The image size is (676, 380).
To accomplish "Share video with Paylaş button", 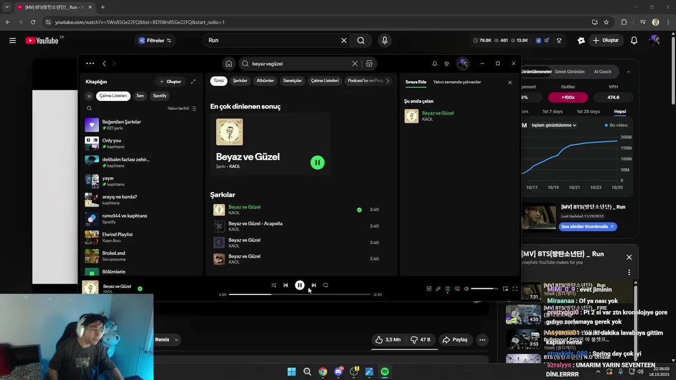I will tap(455, 339).
